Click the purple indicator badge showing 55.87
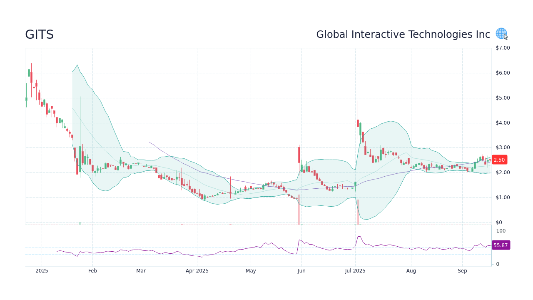 tap(501, 245)
